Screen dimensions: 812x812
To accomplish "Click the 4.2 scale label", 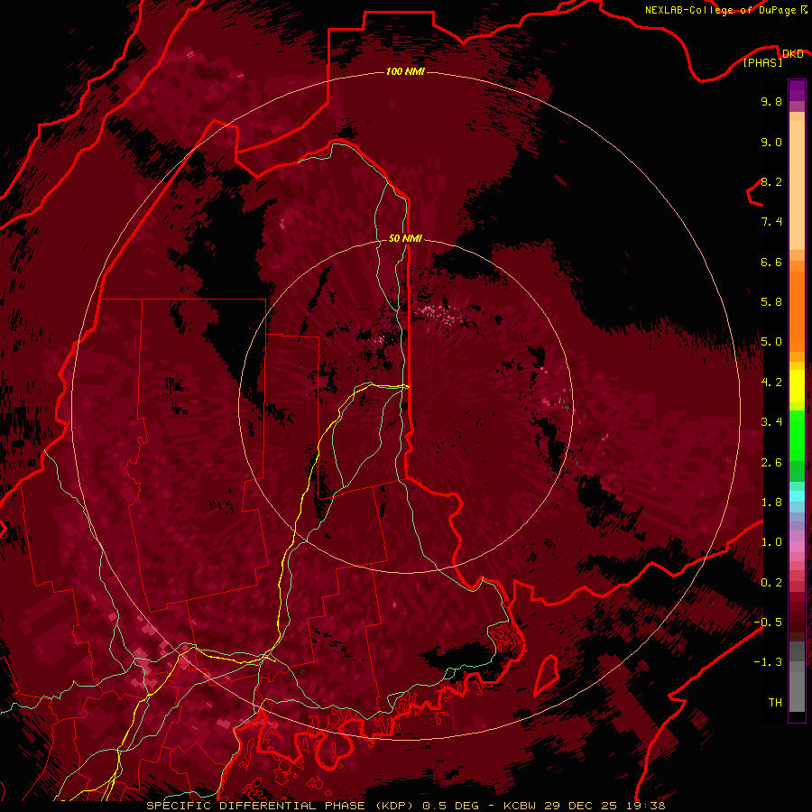I will tap(771, 383).
